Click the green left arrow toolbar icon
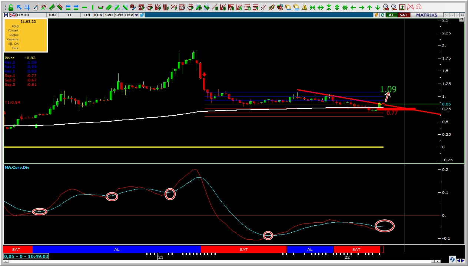The image size is (468, 266). click(x=353, y=7)
